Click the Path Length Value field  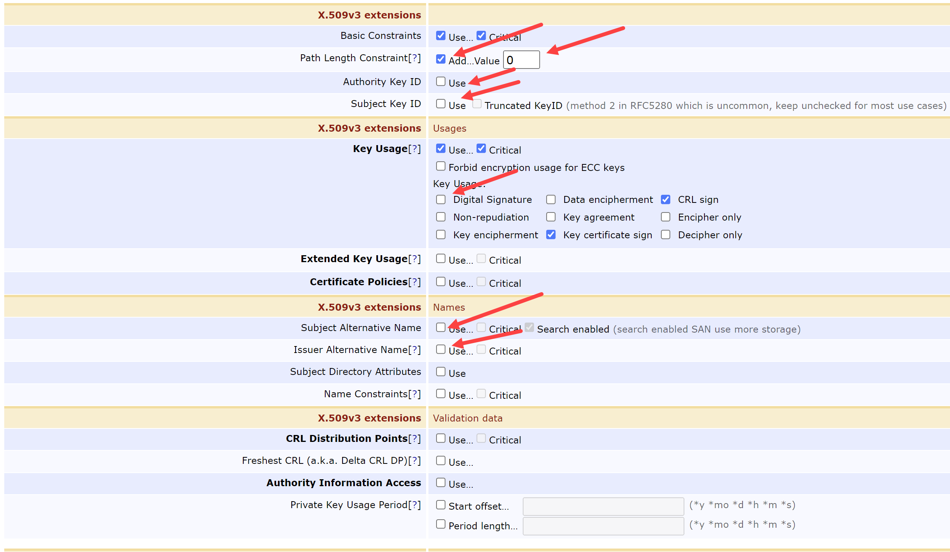(x=521, y=60)
